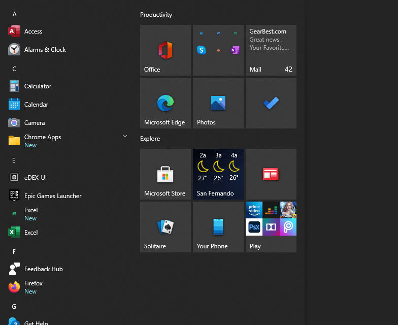Image resolution: width=398 pixels, height=325 pixels.
Task: Open PicsArt icon in Play folder
Action: 288,227
